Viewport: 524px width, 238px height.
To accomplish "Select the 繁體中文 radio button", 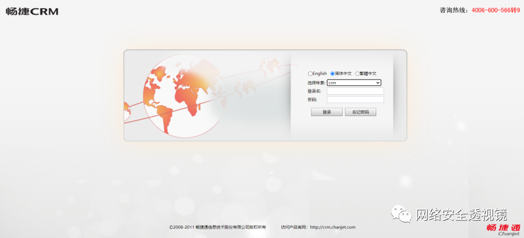I will (357, 74).
